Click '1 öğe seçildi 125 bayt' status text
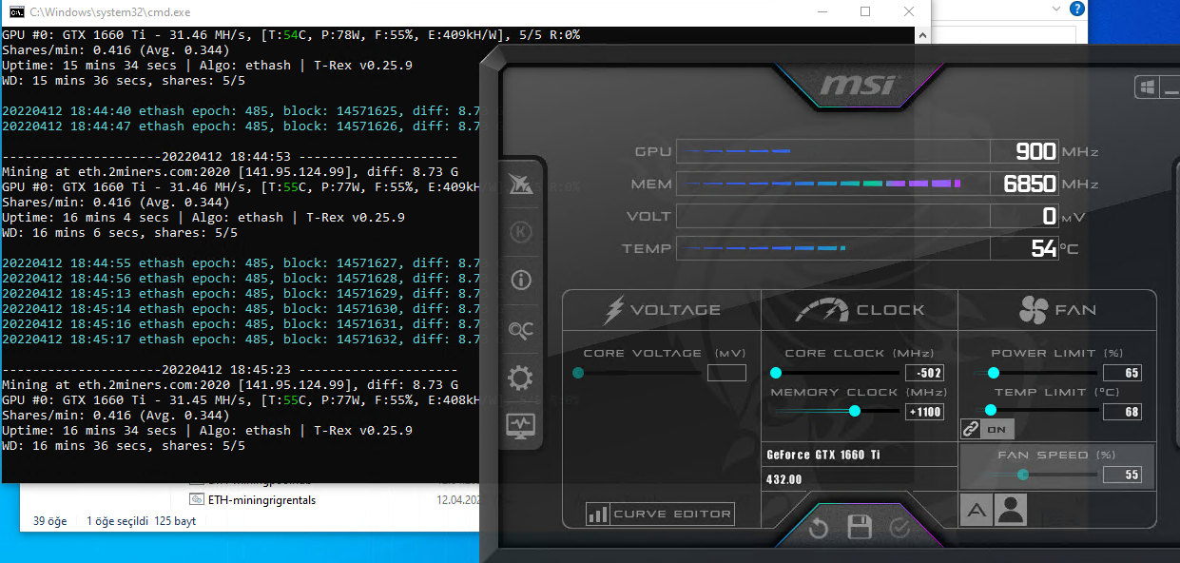The height and width of the screenshot is (563, 1180). coord(141,521)
